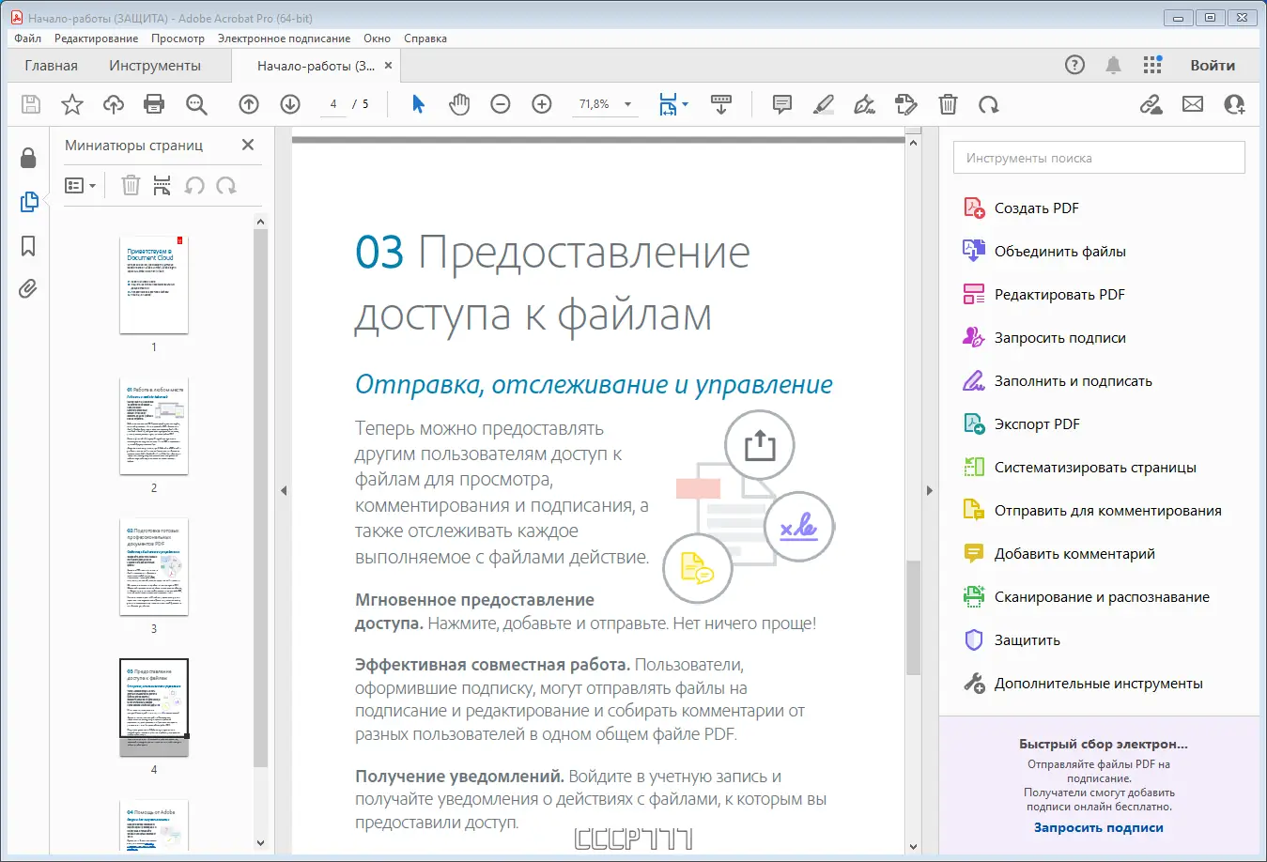
Task: Select page 2 thumbnail
Action: point(154,425)
